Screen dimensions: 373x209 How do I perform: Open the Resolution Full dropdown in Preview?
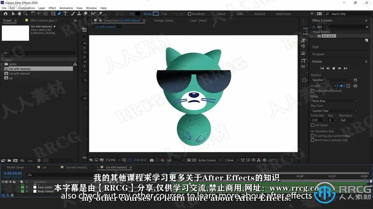(x=348, y=120)
